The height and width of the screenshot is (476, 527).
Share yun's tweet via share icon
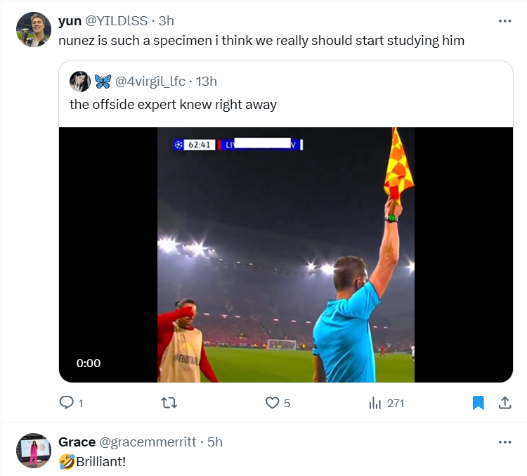[x=505, y=403]
